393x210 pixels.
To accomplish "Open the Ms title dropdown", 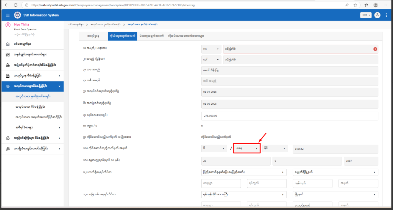I will (211, 49).
